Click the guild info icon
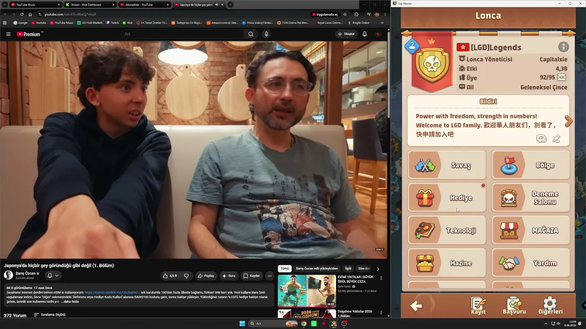The height and width of the screenshot is (329, 586). (563, 47)
